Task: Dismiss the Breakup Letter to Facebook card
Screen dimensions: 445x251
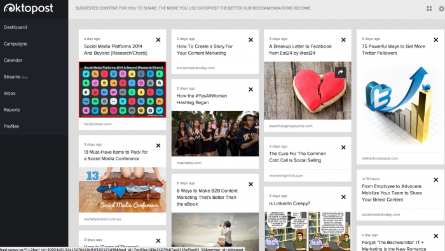Action: click(343, 40)
